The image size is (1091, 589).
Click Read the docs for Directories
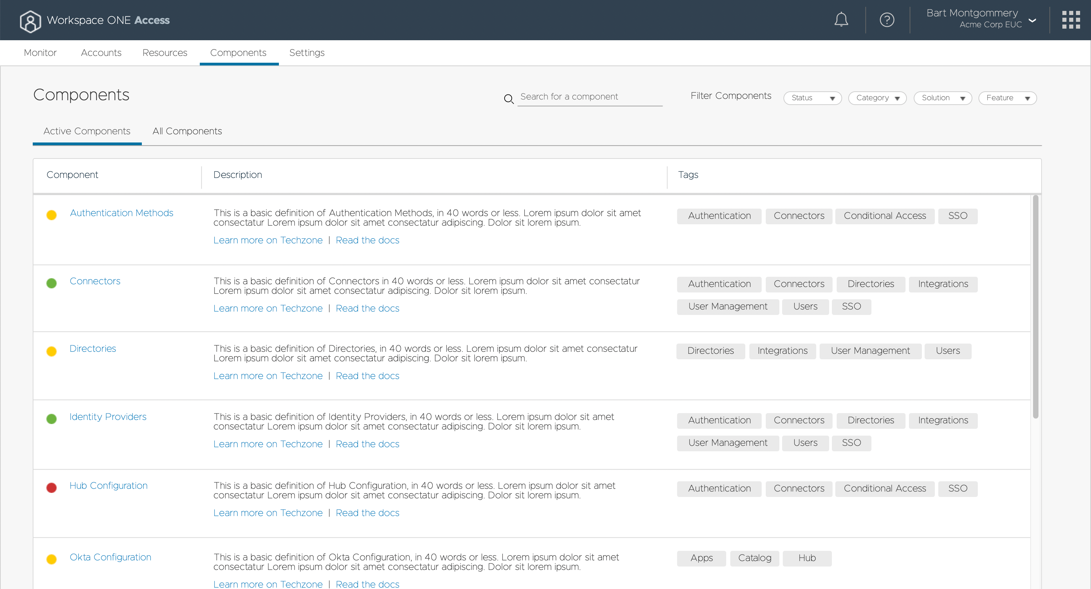pyautogui.click(x=367, y=376)
